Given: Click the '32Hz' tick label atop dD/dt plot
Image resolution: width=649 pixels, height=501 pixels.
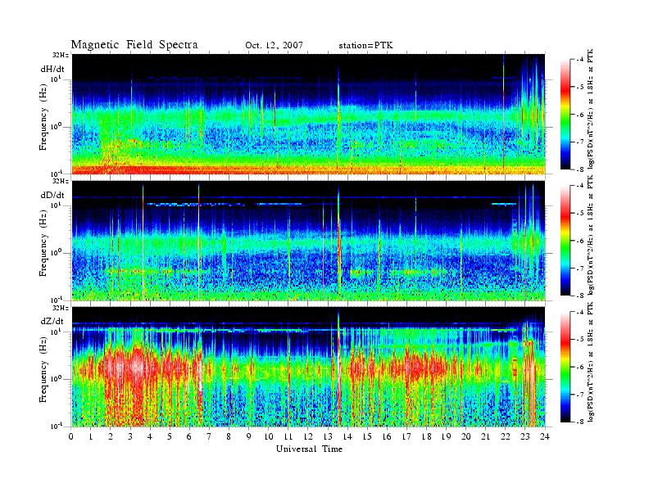Looking at the screenshot, I should 60,181.
